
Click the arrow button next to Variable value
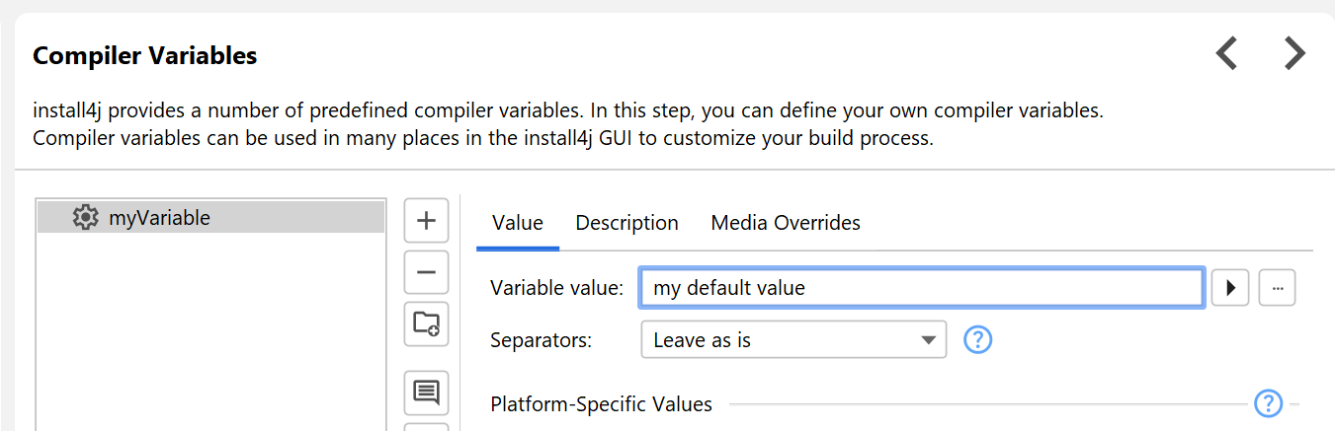pos(1230,288)
